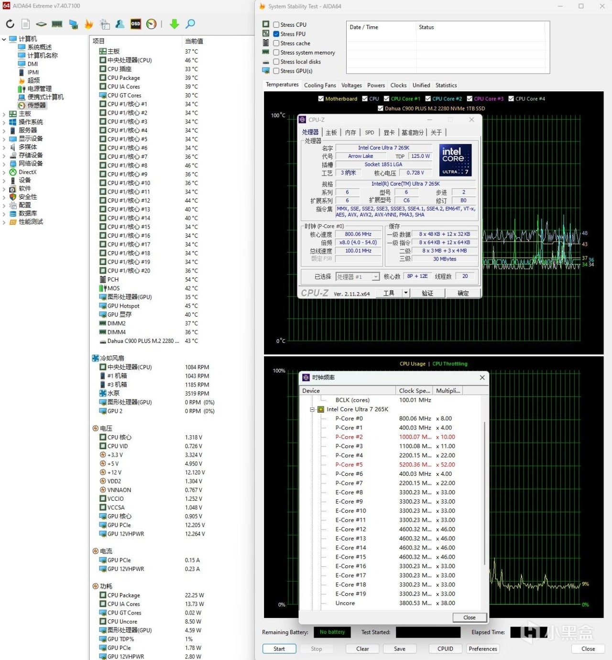Select the DirectX icon in the left tree

[x=13, y=172]
